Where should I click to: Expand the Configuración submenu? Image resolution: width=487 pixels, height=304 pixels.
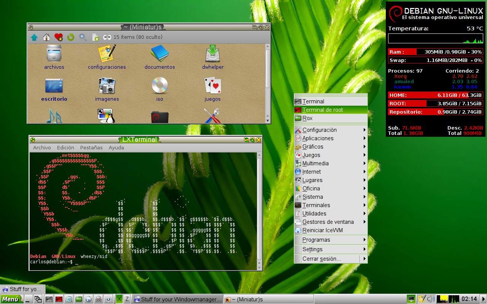[x=331, y=130]
